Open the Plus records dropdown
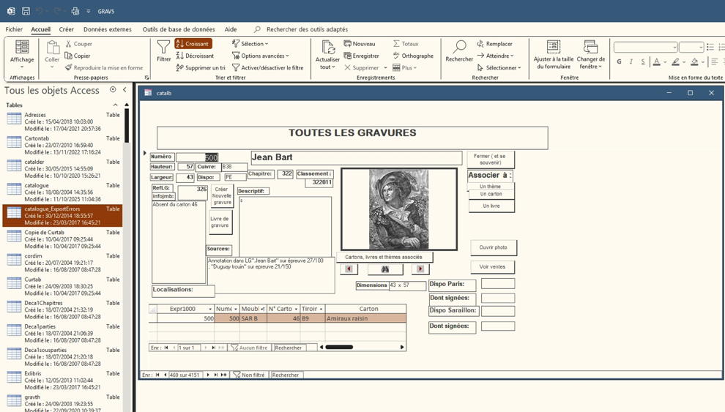This screenshot has width=725, height=412. (404, 68)
